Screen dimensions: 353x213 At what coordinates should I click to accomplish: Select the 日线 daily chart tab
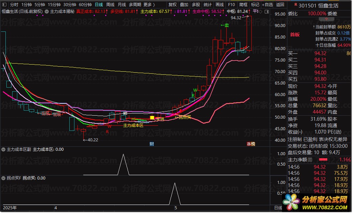pyautogui.click(x=99, y=4)
